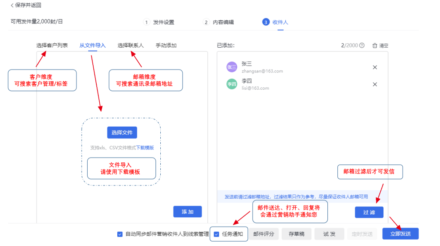Click the 存草稿 button
The height and width of the screenshot is (246, 440).
pyautogui.click(x=296, y=234)
